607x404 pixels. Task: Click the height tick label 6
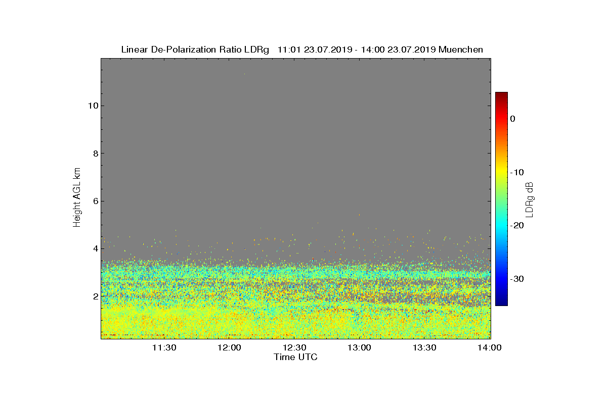point(95,201)
